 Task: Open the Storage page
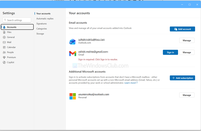(x=40, y=34)
